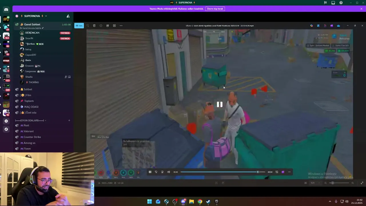This screenshot has width=366, height=206.
Task: Click the Add a Server plus icon
Action: coord(6,121)
